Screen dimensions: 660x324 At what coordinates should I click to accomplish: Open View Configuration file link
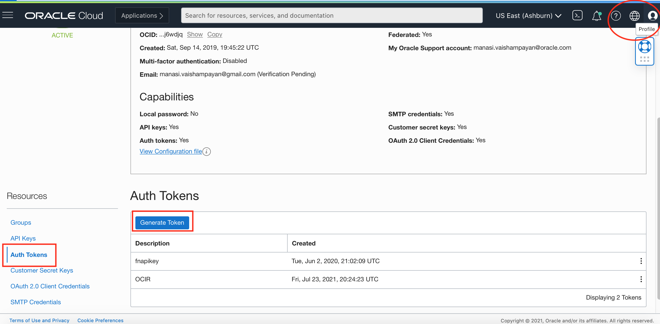171,151
